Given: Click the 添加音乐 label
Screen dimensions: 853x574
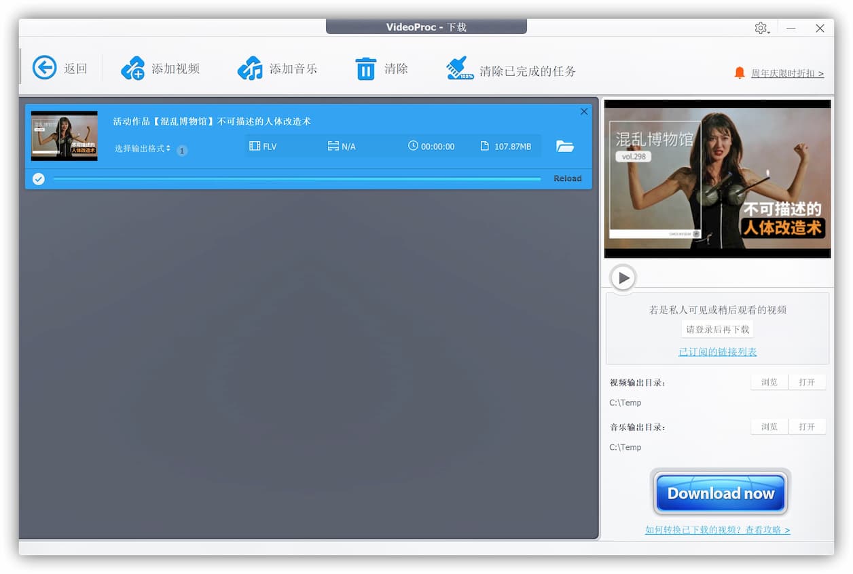Looking at the screenshot, I should pos(293,69).
